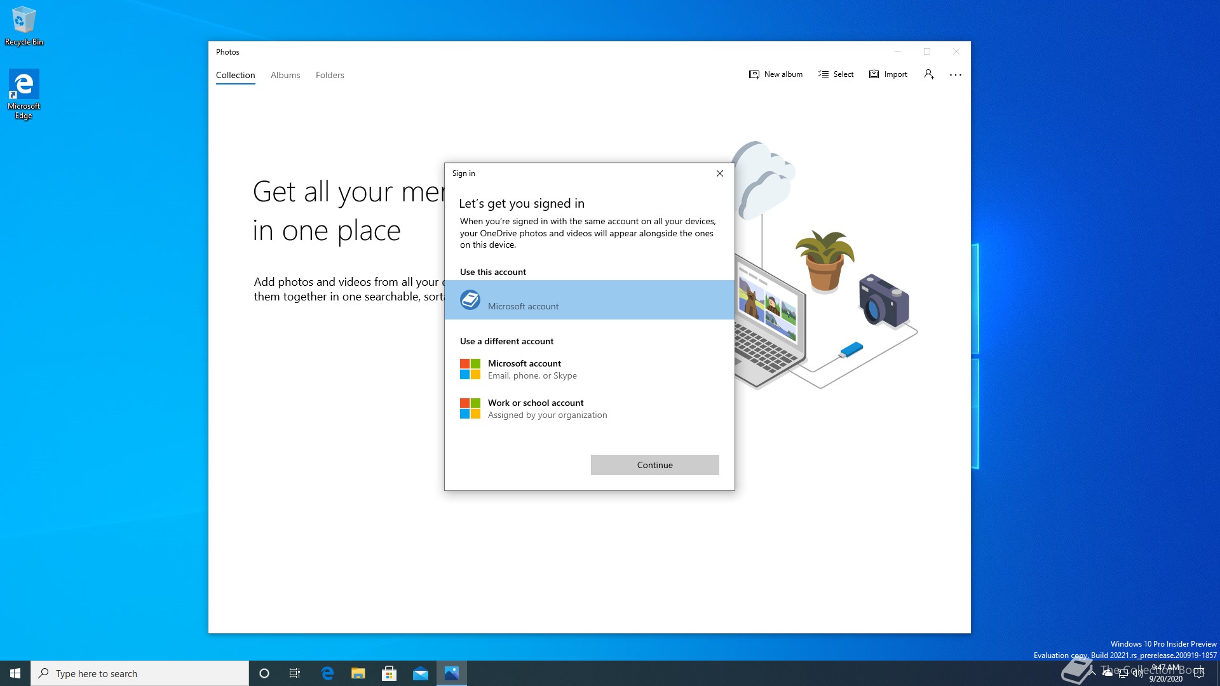Switch to the Albums tab

(285, 75)
